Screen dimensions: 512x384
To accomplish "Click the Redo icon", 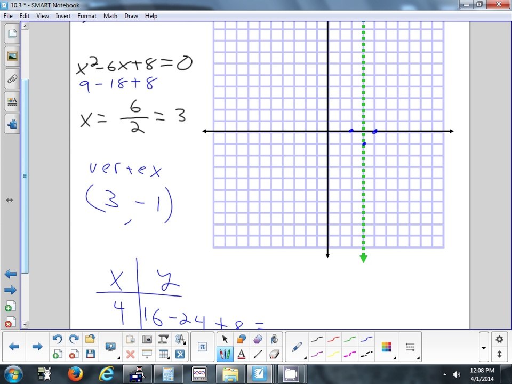I will 74,339.
